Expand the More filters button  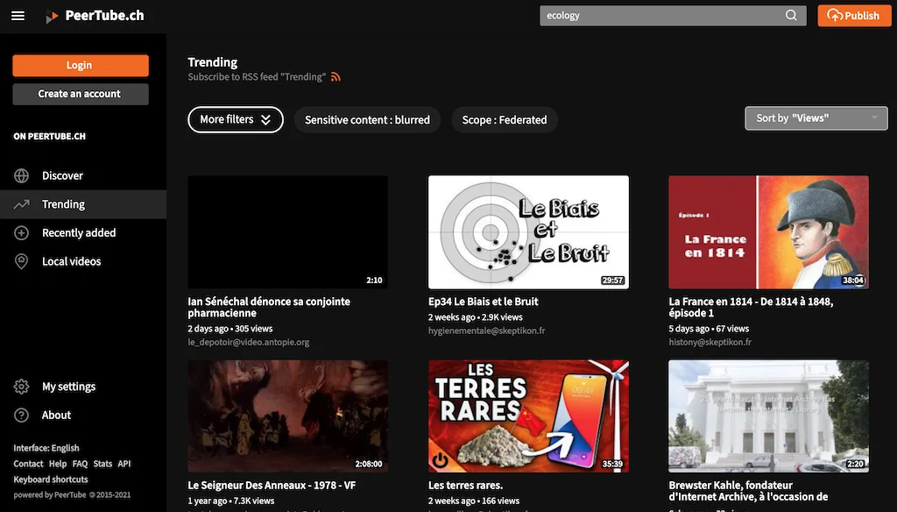point(236,120)
